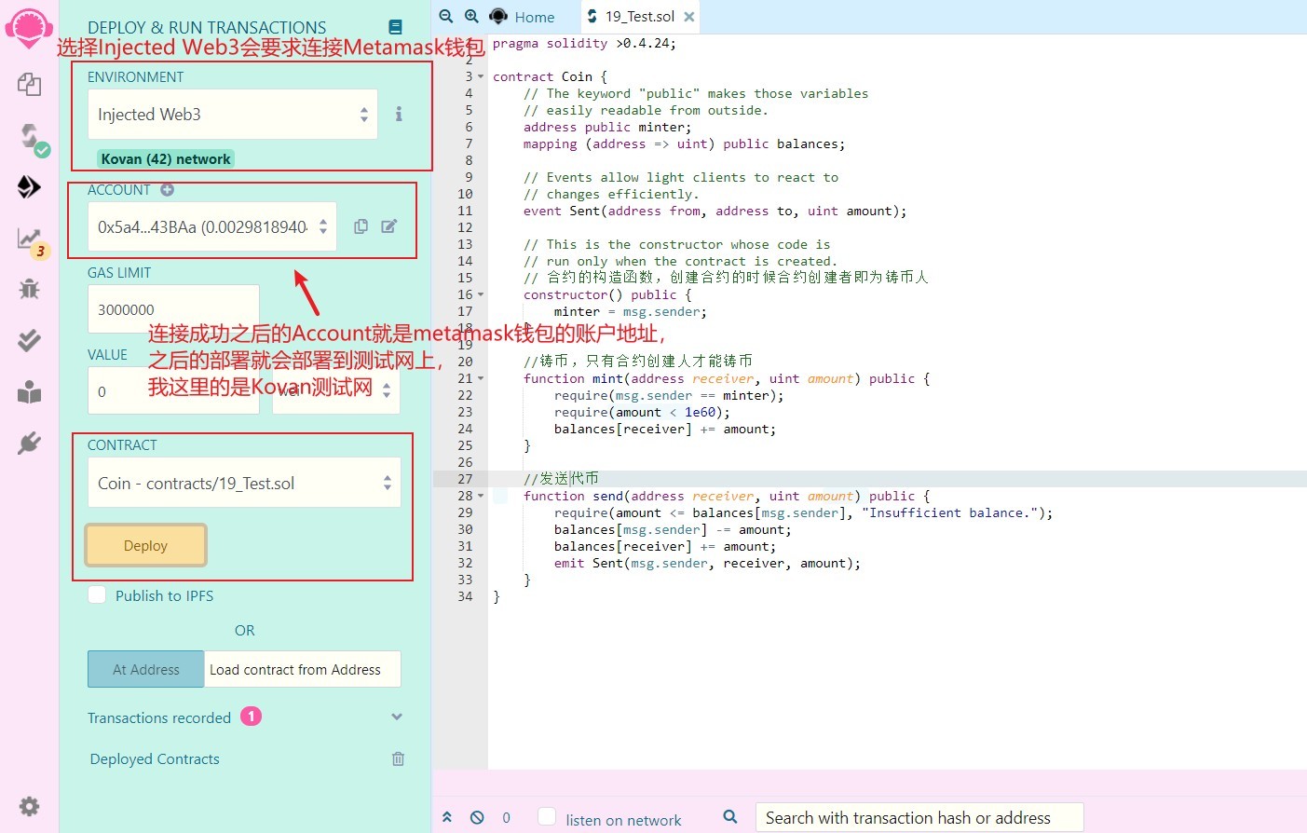Screen dimensions: 1307x833
Task: Open the Injected Web3 environment dropdown
Action: 233,115
